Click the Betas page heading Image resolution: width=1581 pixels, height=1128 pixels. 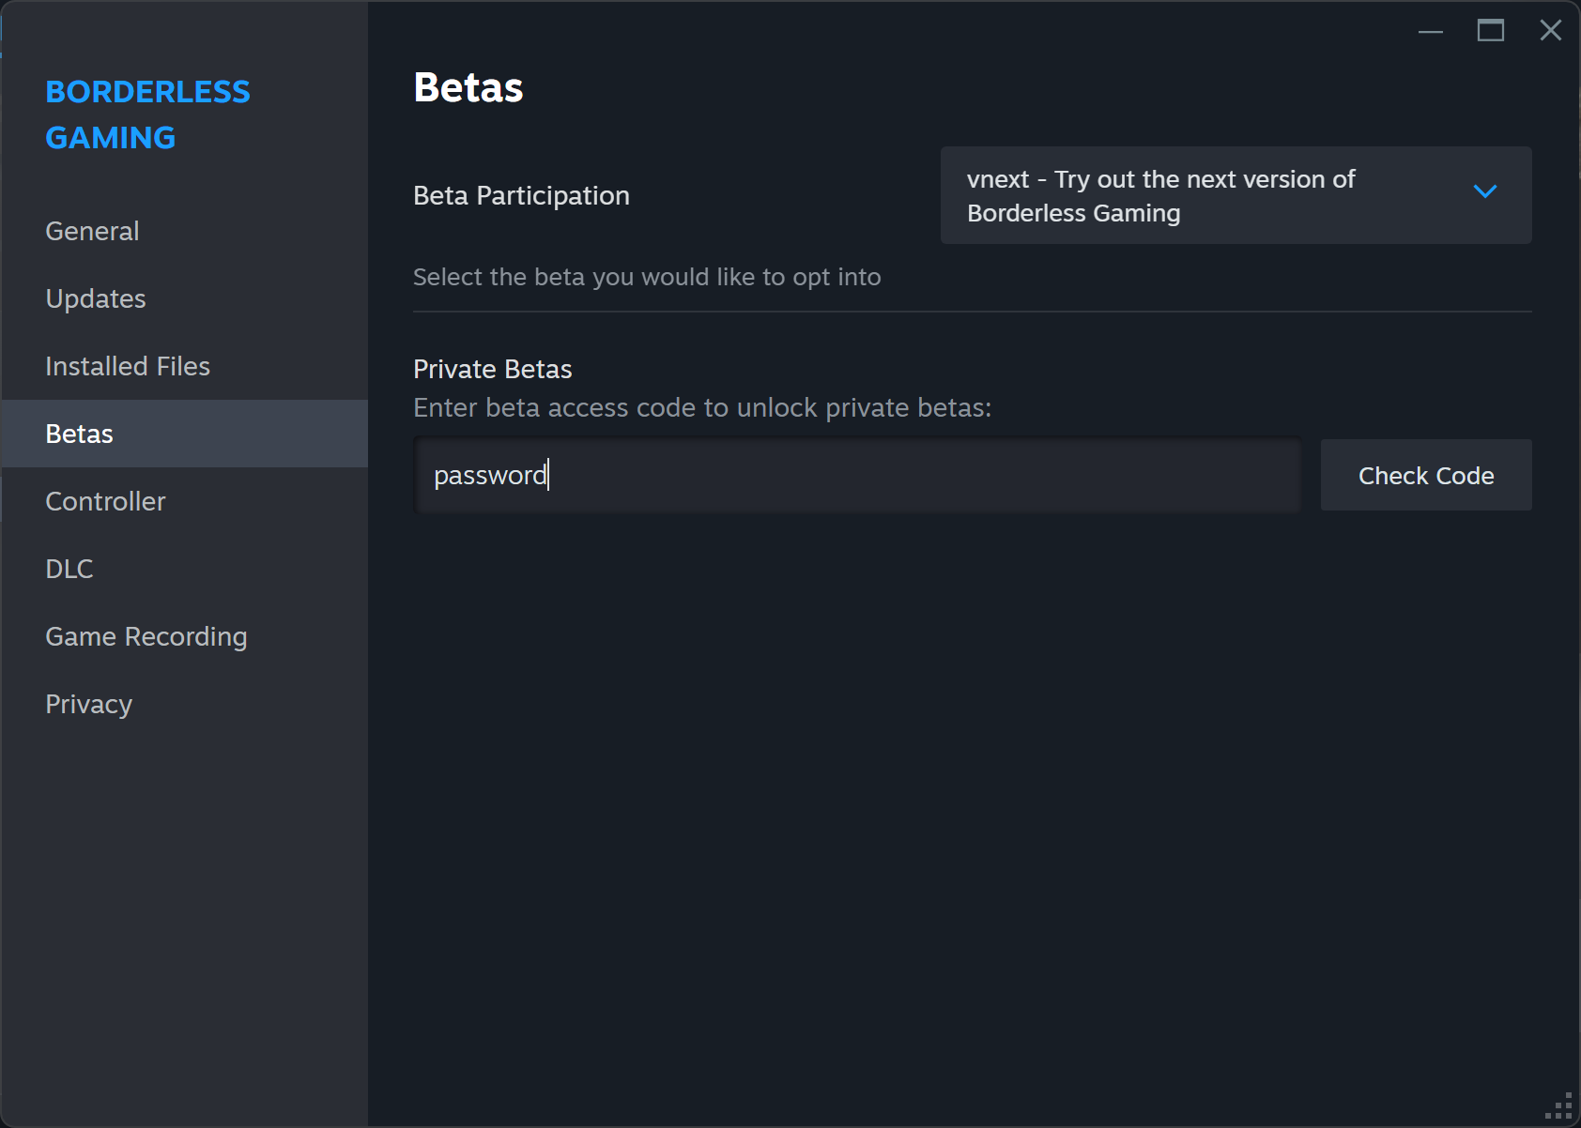tap(468, 87)
